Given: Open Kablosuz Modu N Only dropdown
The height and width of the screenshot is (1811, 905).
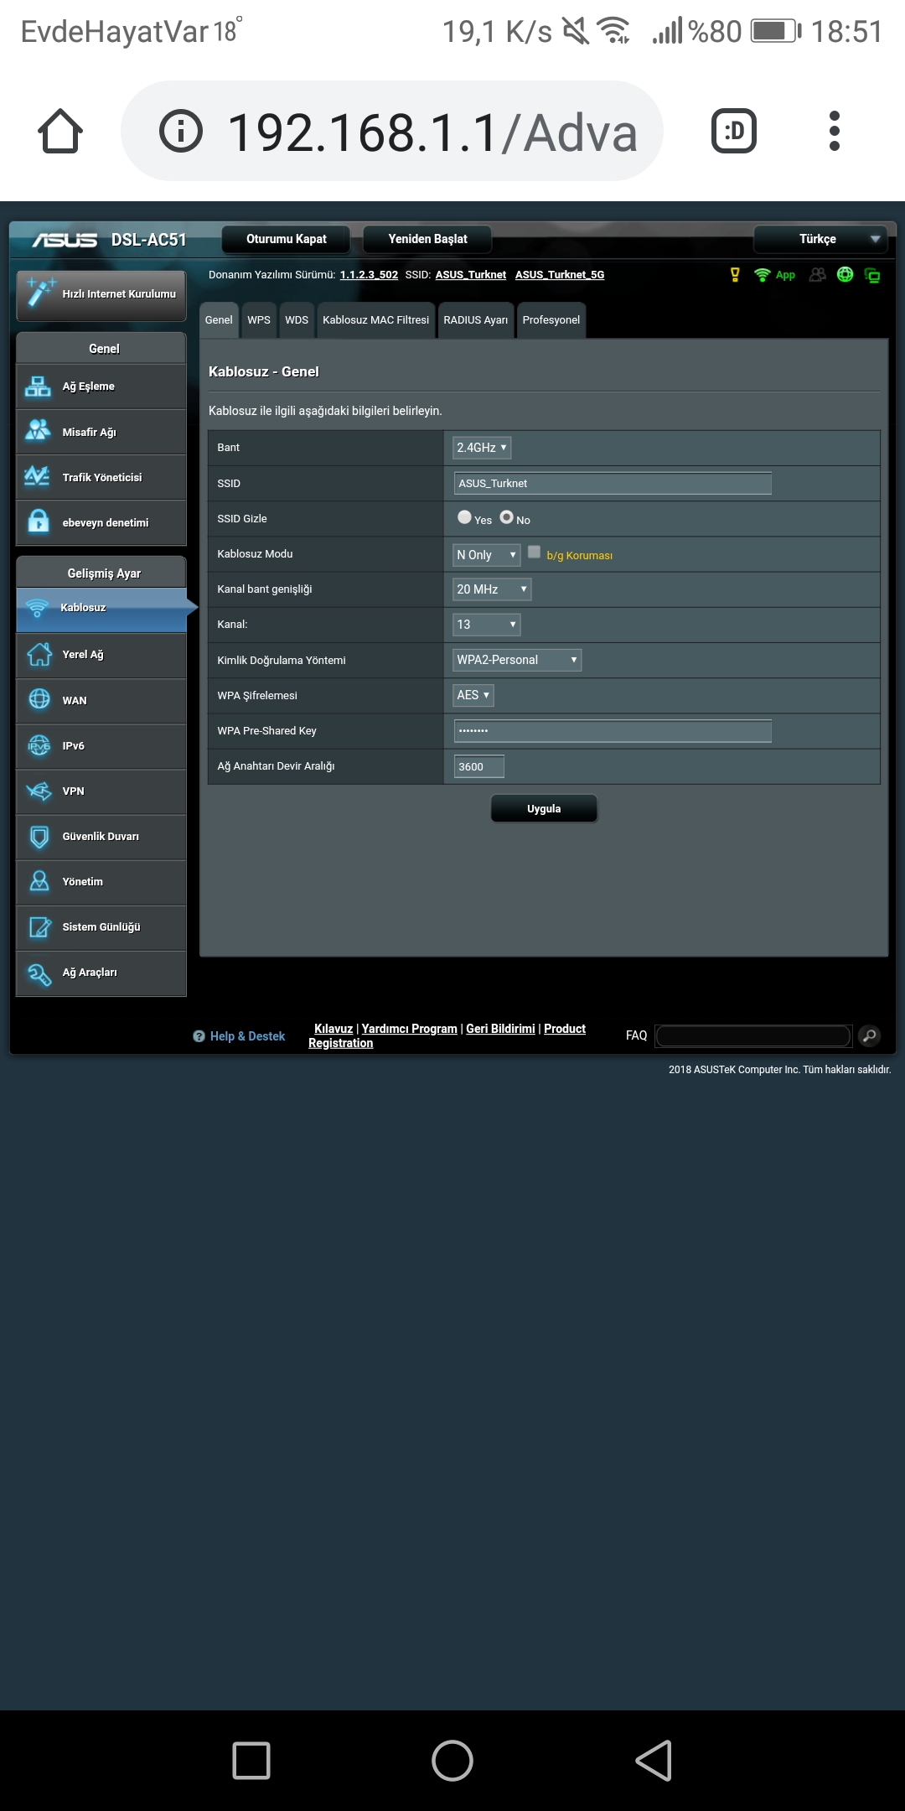Looking at the screenshot, I should tap(487, 554).
